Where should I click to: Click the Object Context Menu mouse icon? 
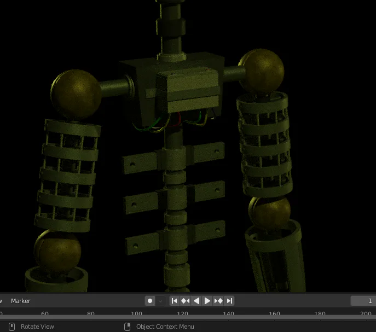[128, 327]
